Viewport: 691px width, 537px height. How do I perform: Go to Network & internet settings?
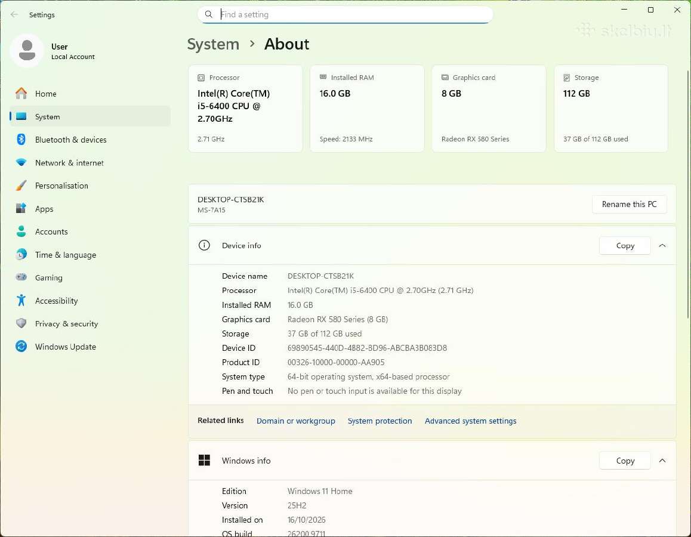90,162
